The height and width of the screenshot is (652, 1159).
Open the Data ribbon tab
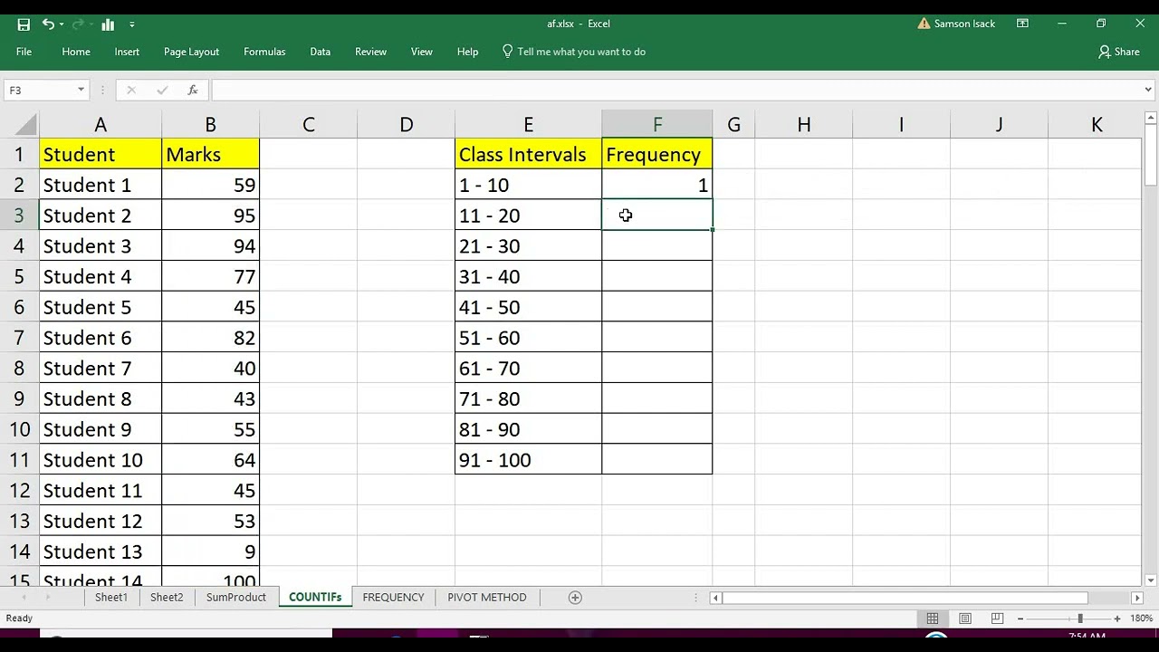pos(320,52)
